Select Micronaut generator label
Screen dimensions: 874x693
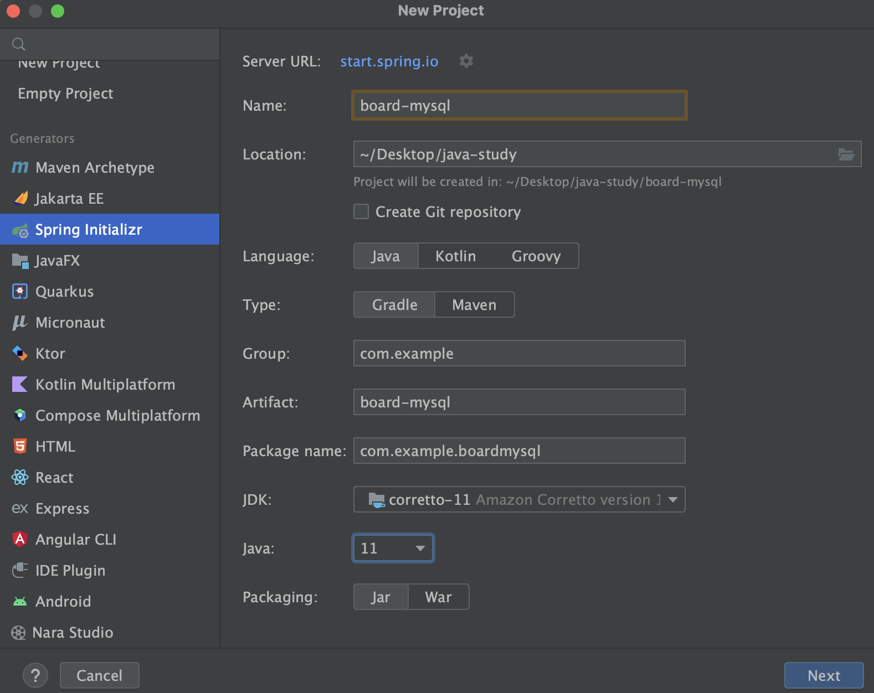70,322
